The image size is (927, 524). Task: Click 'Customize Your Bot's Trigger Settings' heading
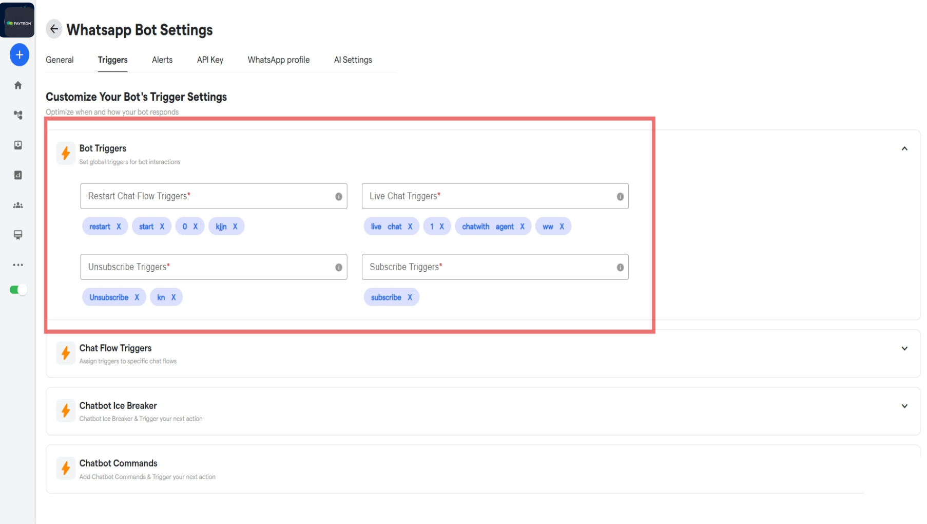pyautogui.click(x=136, y=97)
